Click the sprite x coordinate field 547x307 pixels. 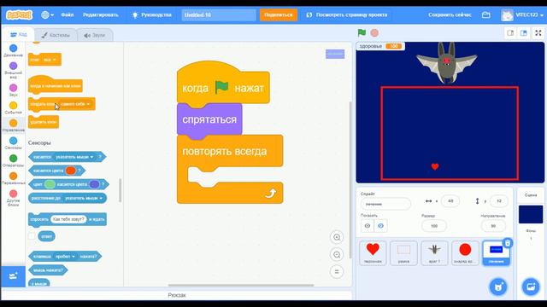450,201
